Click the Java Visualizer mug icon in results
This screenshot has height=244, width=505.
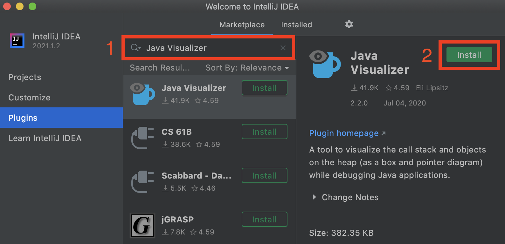tap(142, 94)
